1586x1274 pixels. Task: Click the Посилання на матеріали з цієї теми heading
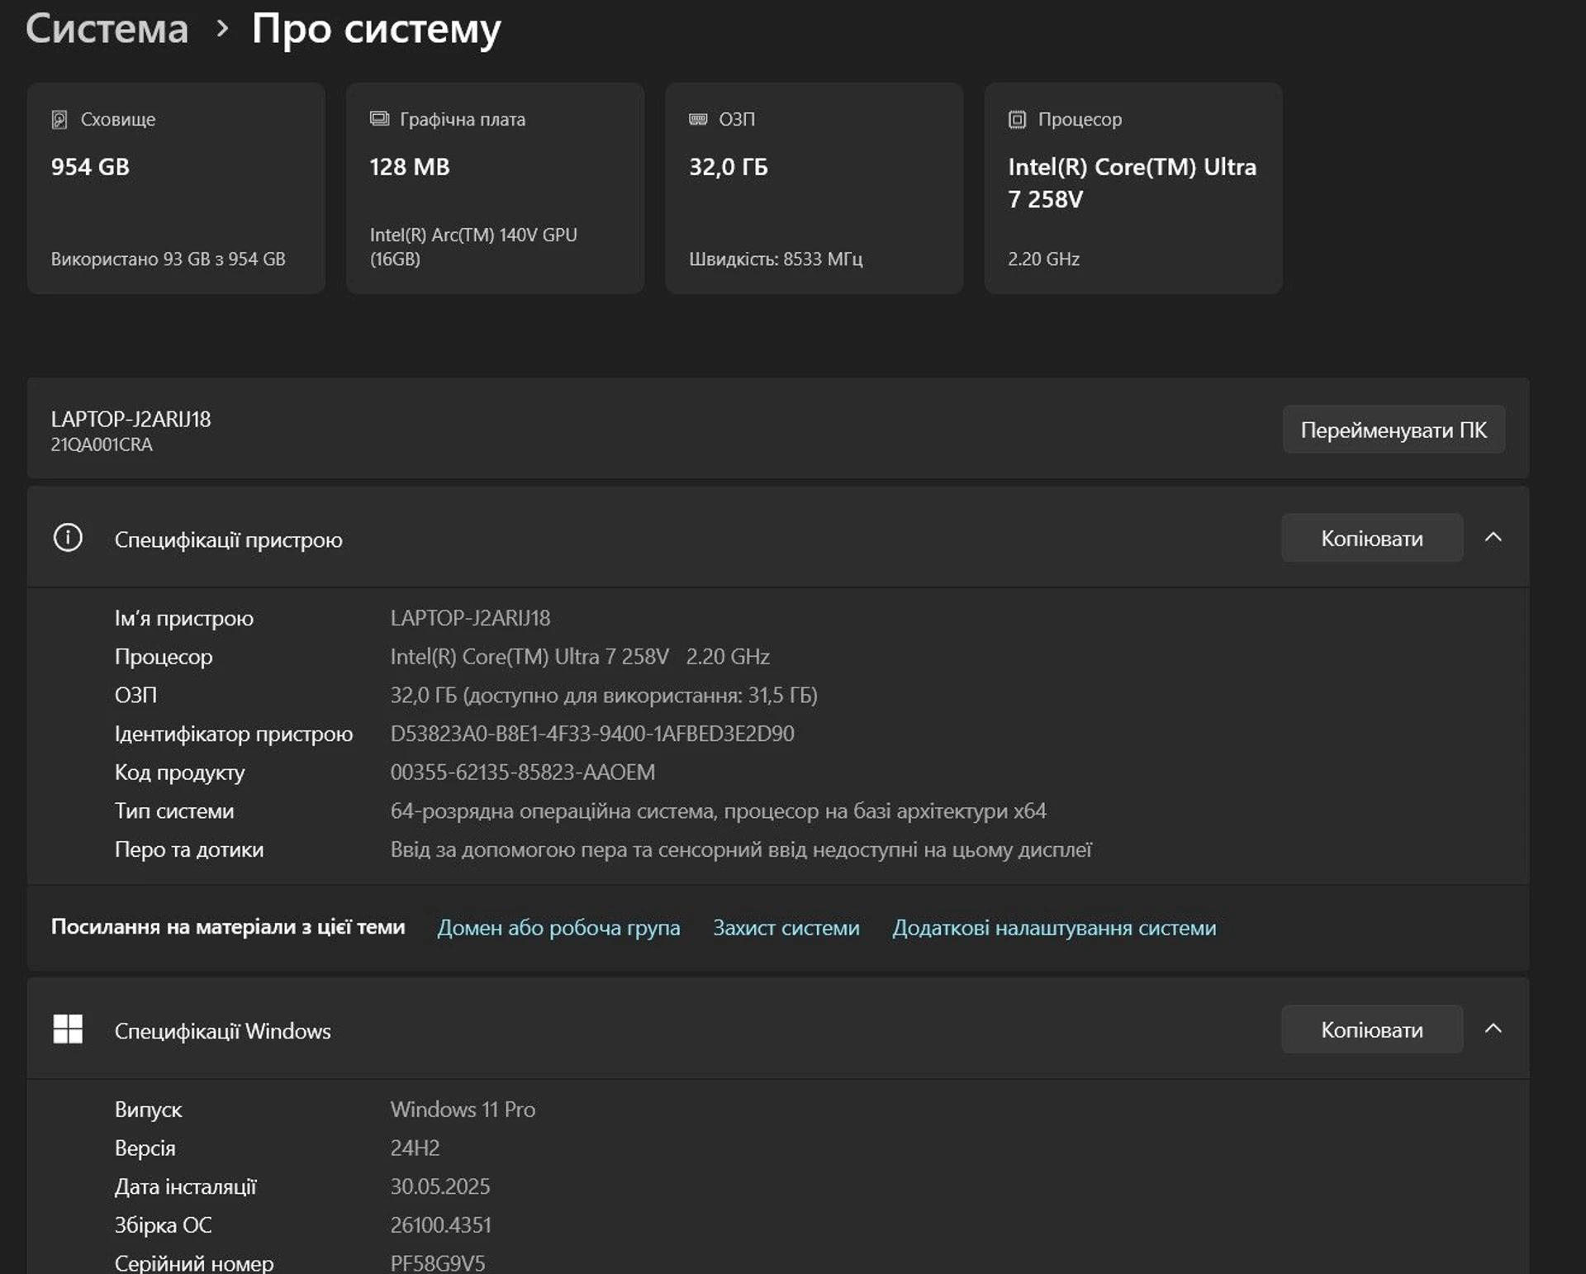click(x=228, y=927)
